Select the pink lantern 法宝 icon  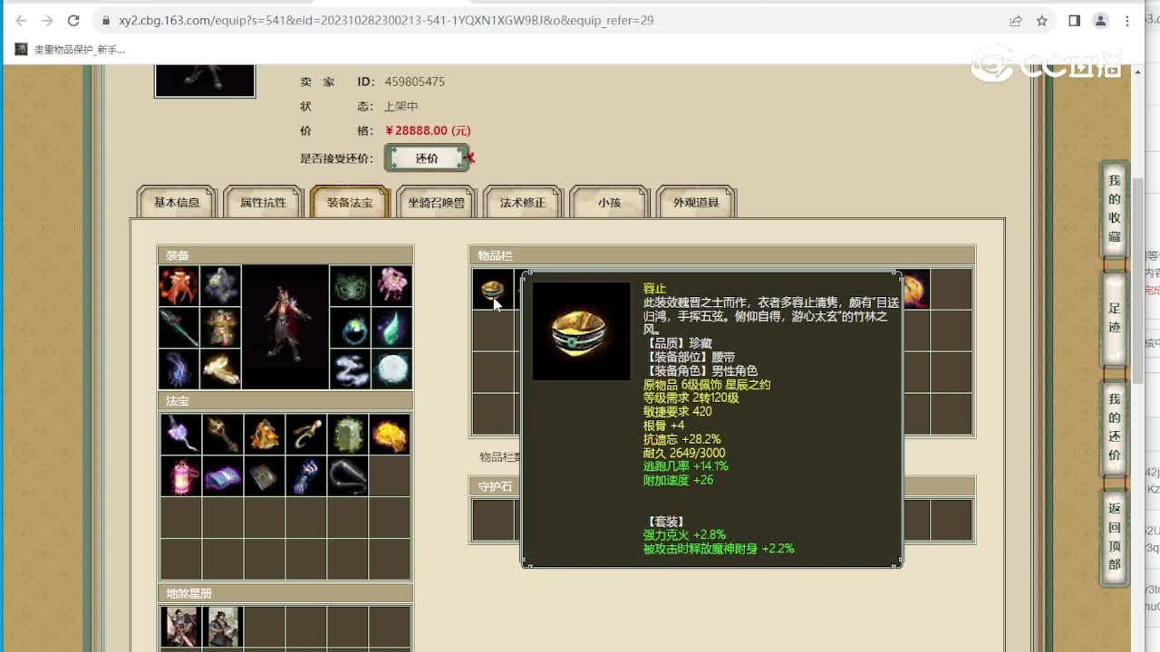click(180, 476)
